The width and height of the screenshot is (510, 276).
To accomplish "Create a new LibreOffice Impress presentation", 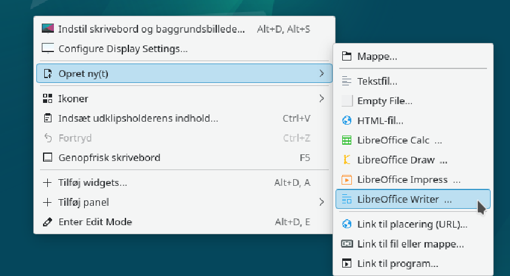I will pos(413,179).
